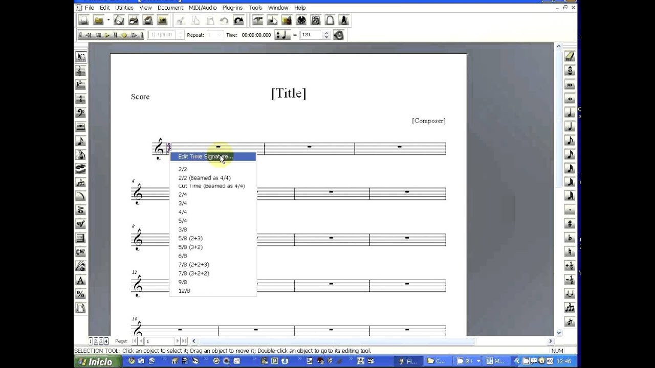
Task: Click the playback settings speaker button
Action: pyautogui.click(x=338, y=35)
